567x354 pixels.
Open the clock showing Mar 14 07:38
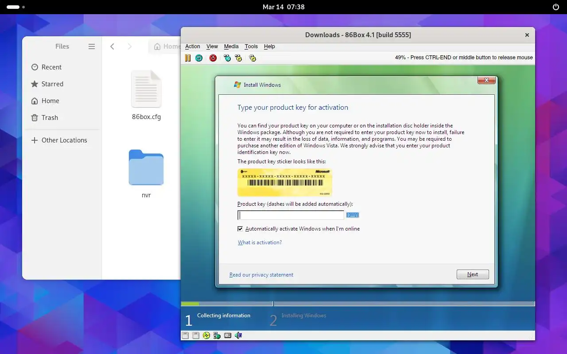[283, 7]
